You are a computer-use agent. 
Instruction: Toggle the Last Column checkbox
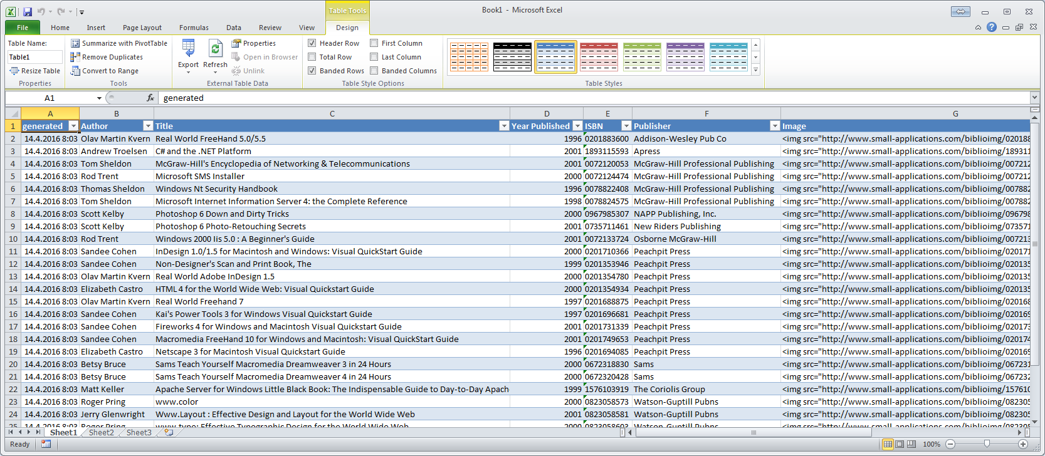(374, 57)
